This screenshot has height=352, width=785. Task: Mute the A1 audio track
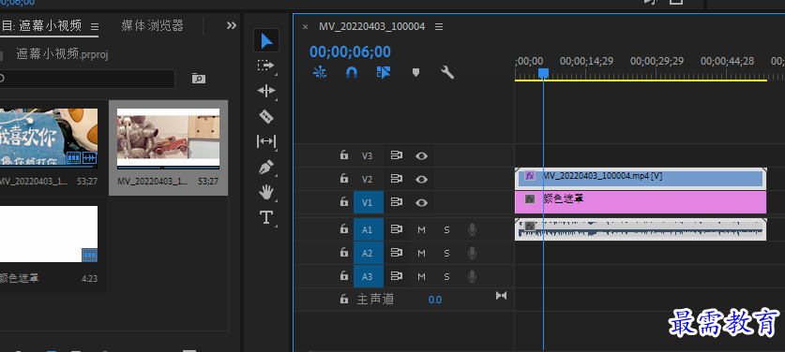pyautogui.click(x=421, y=230)
